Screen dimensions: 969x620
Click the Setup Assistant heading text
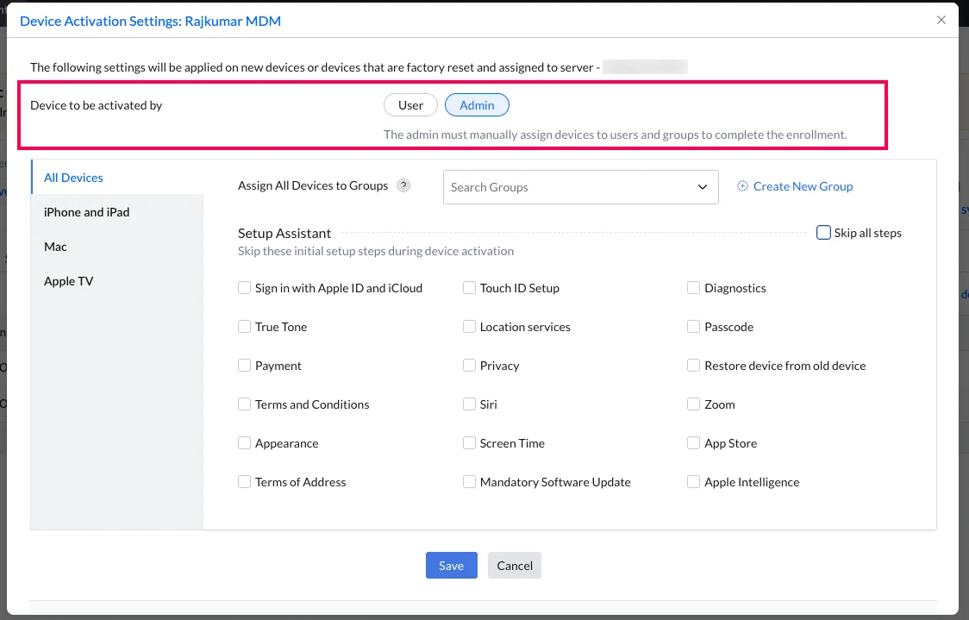[284, 233]
